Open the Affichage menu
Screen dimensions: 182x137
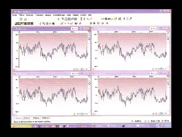30,15
